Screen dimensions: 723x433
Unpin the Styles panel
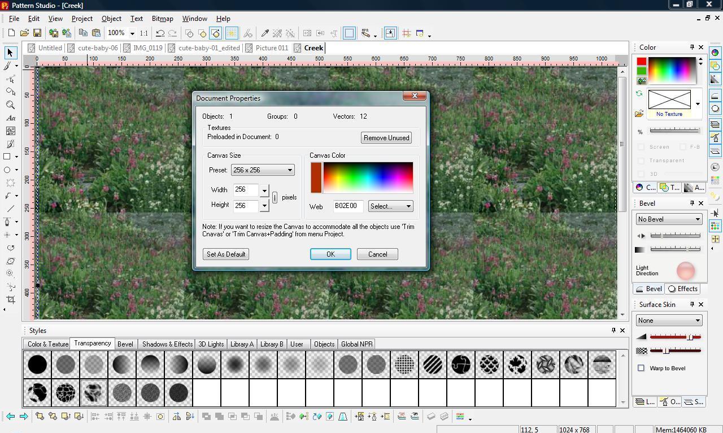(x=613, y=330)
